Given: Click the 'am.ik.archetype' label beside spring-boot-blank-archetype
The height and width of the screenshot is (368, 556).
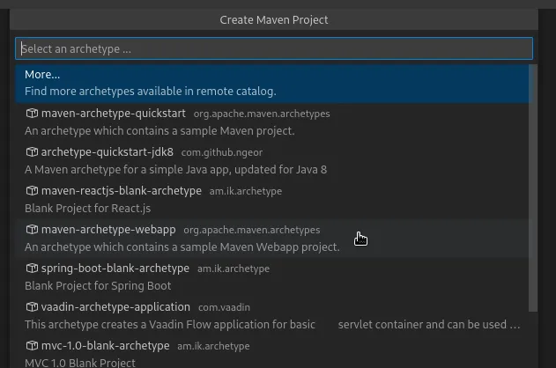Looking at the screenshot, I should [x=234, y=269].
